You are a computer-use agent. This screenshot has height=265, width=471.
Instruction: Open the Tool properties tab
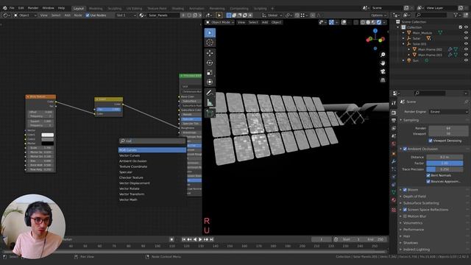point(394,103)
